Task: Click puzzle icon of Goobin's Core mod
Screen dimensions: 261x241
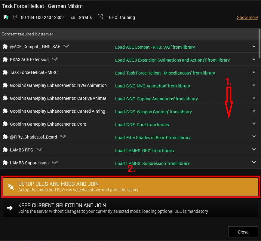Action: 5,124
